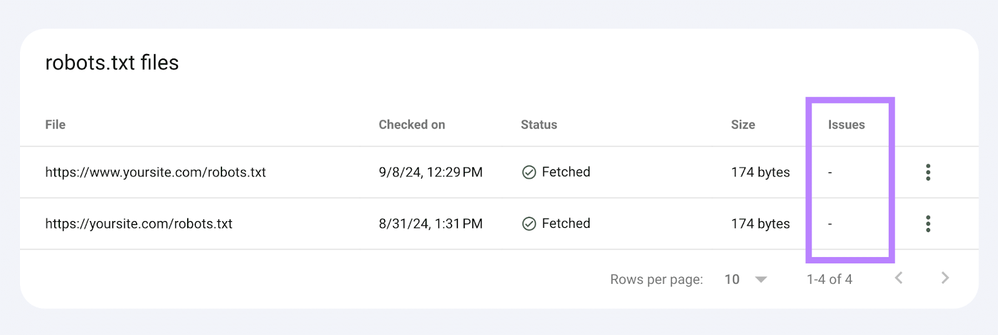The width and height of the screenshot is (998, 335).
Task: Go to the next page arrow
Action: pos(945,278)
